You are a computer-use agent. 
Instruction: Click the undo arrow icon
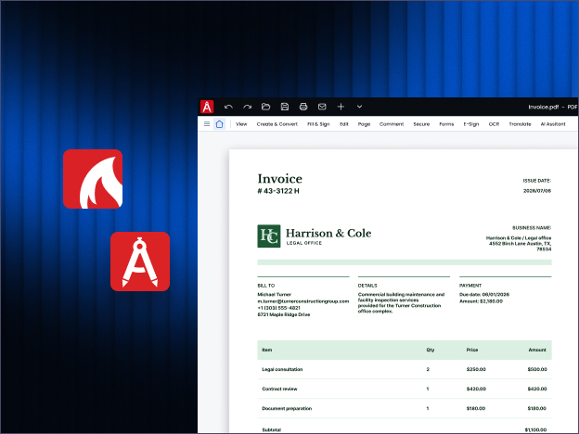click(x=228, y=107)
